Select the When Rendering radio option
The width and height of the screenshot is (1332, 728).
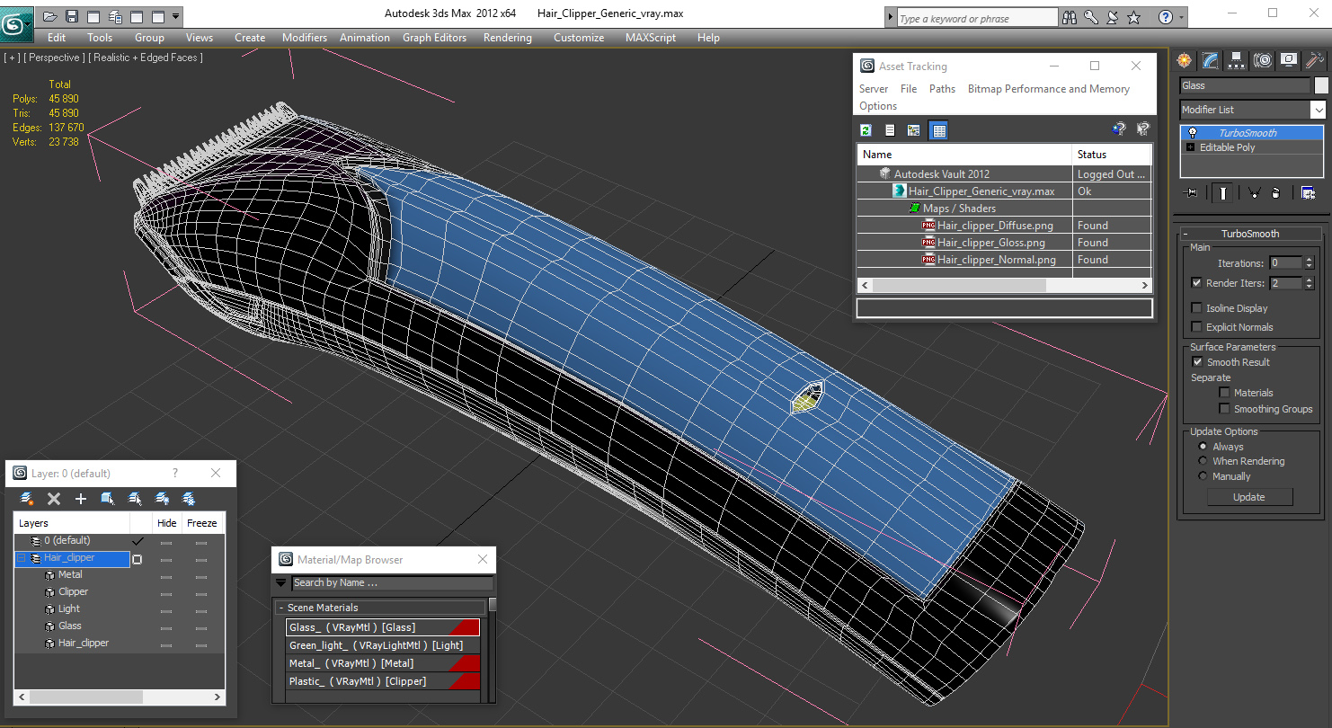click(x=1203, y=461)
